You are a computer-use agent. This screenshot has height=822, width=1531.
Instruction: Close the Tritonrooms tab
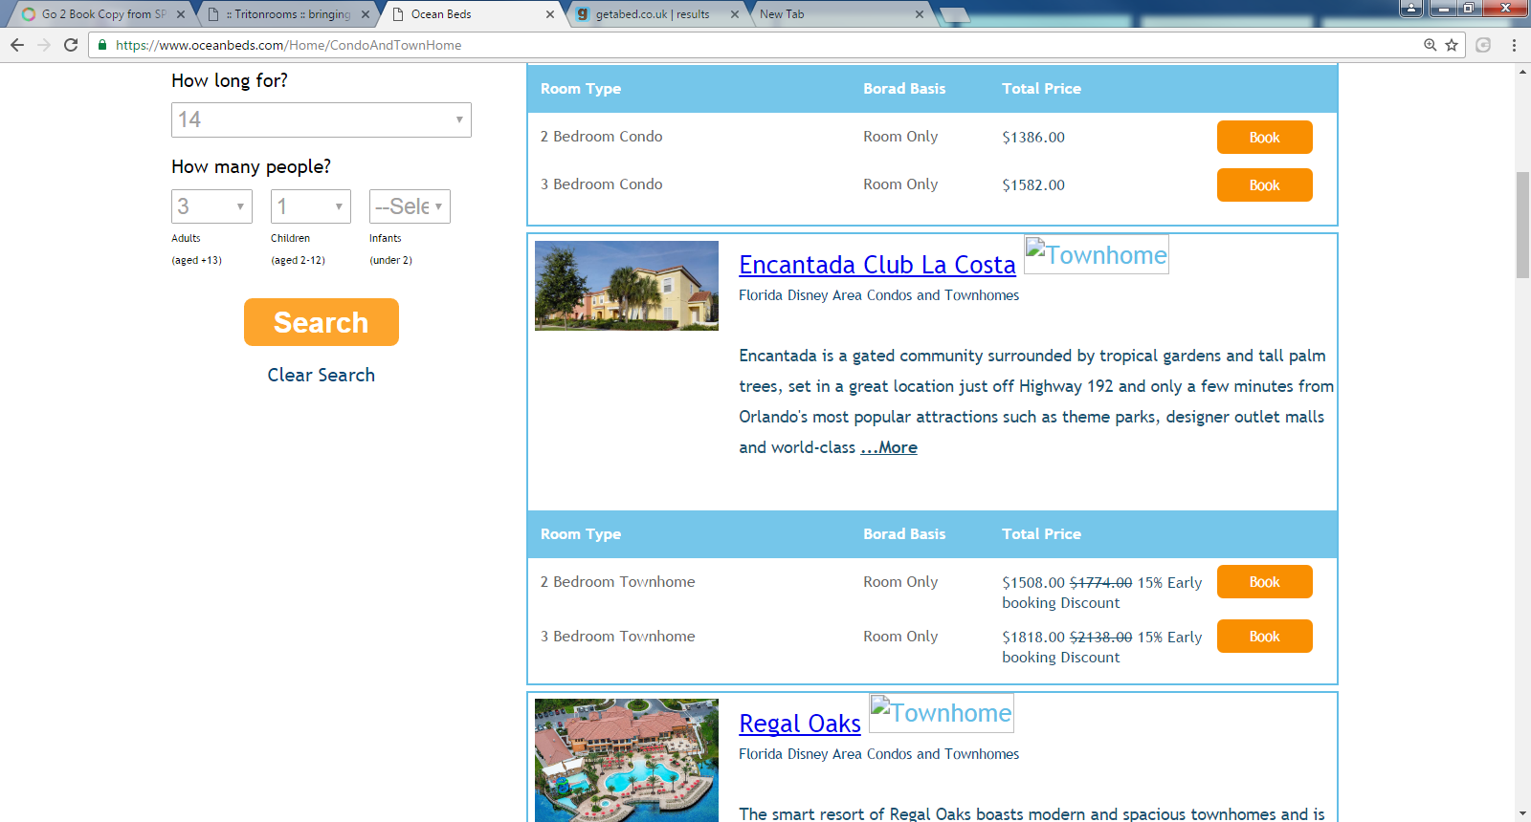coord(366,14)
